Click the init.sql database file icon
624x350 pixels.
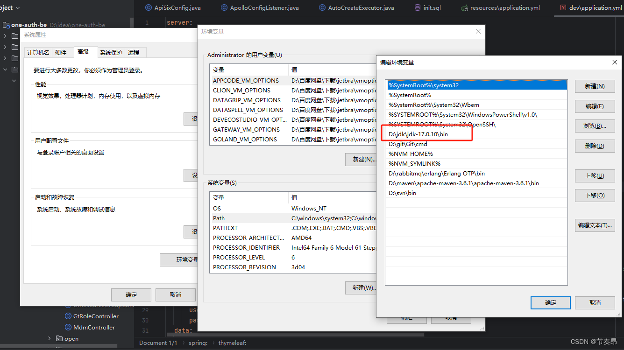click(x=417, y=7)
